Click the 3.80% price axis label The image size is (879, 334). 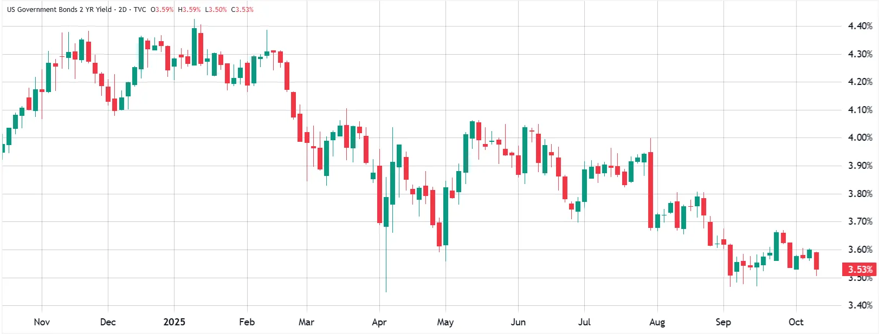pyautogui.click(x=860, y=194)
